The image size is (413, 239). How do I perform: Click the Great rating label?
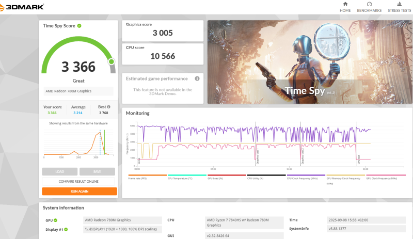pyautogui.click(x=78, y=81)
